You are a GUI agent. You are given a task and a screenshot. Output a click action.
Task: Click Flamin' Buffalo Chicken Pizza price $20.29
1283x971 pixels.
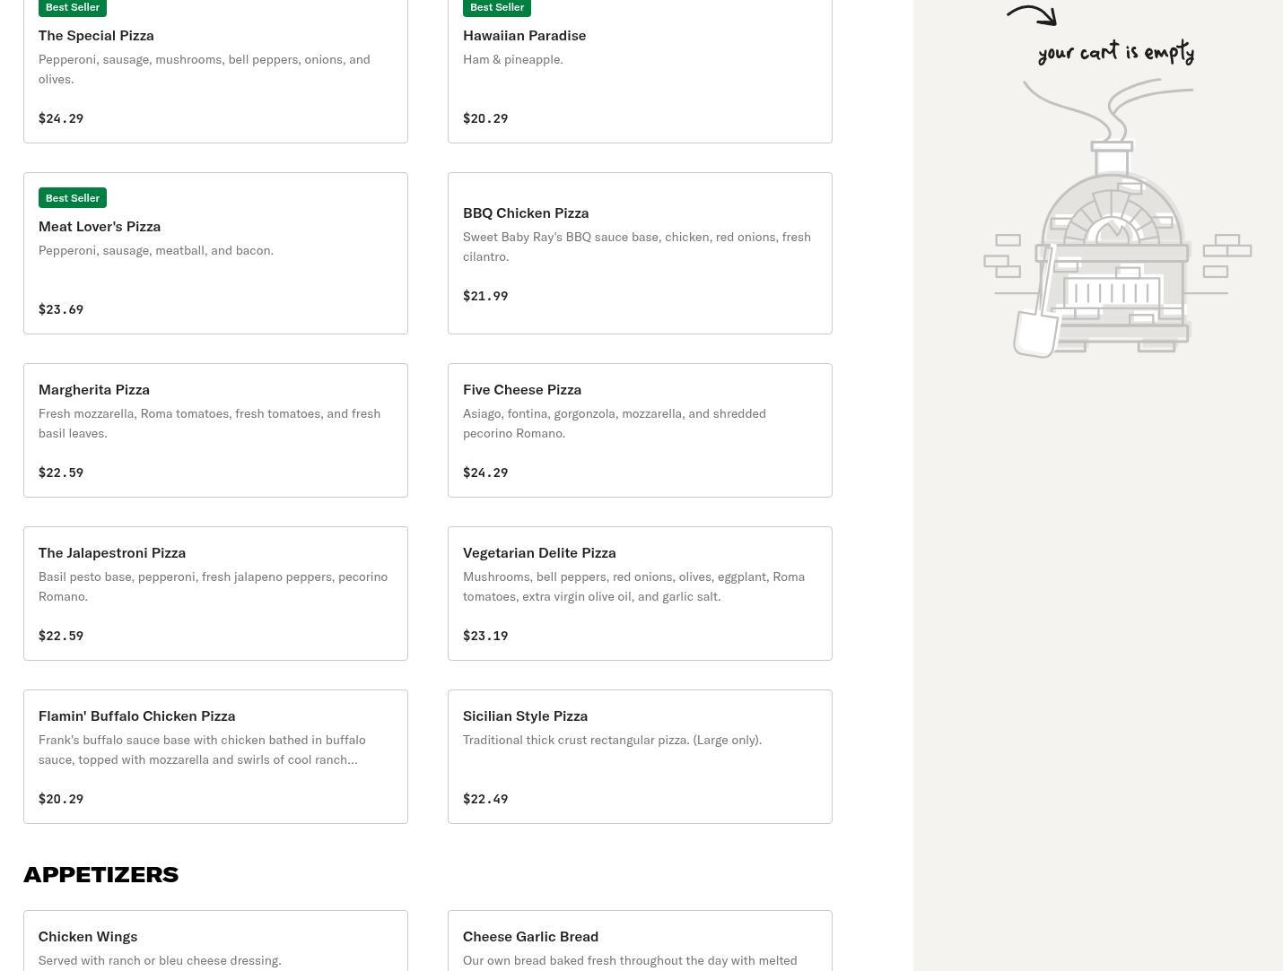pyautogui.click(x=61, y=799)
